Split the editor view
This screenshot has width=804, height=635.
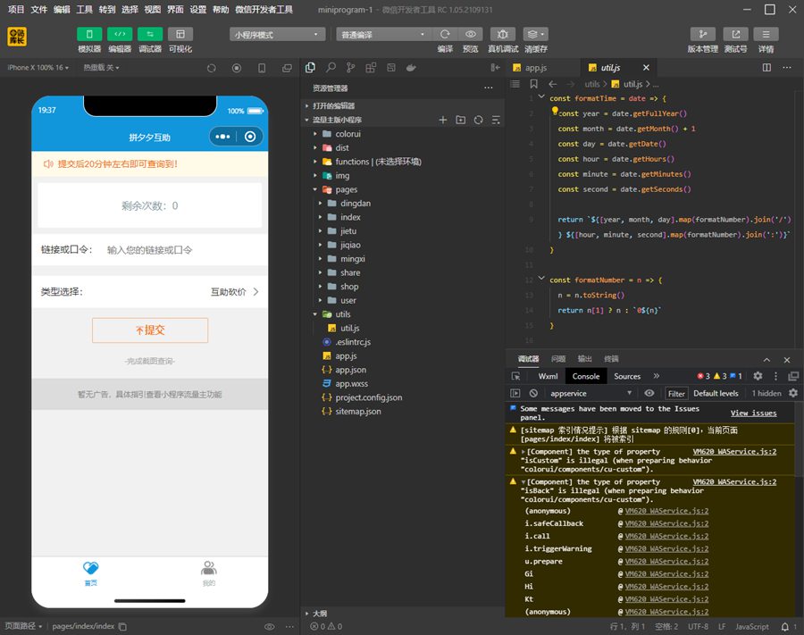pos(766,68)
